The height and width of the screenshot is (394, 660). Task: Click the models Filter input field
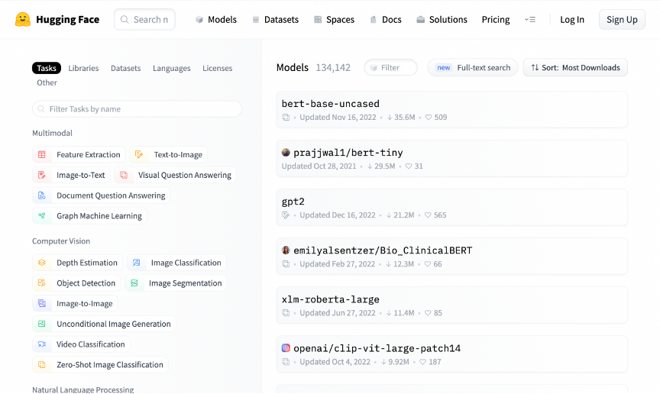390,68
